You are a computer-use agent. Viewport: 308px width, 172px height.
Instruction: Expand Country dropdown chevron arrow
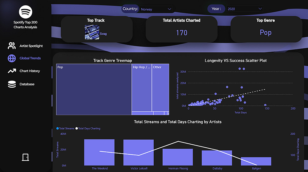tap(169, 9)
